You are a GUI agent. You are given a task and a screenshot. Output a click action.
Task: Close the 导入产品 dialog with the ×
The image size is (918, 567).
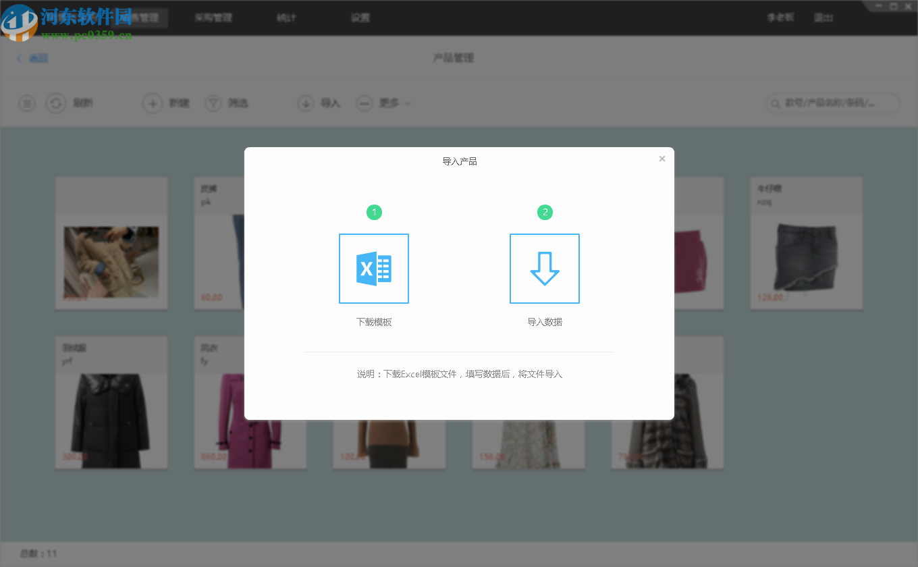tap(661, 159)
